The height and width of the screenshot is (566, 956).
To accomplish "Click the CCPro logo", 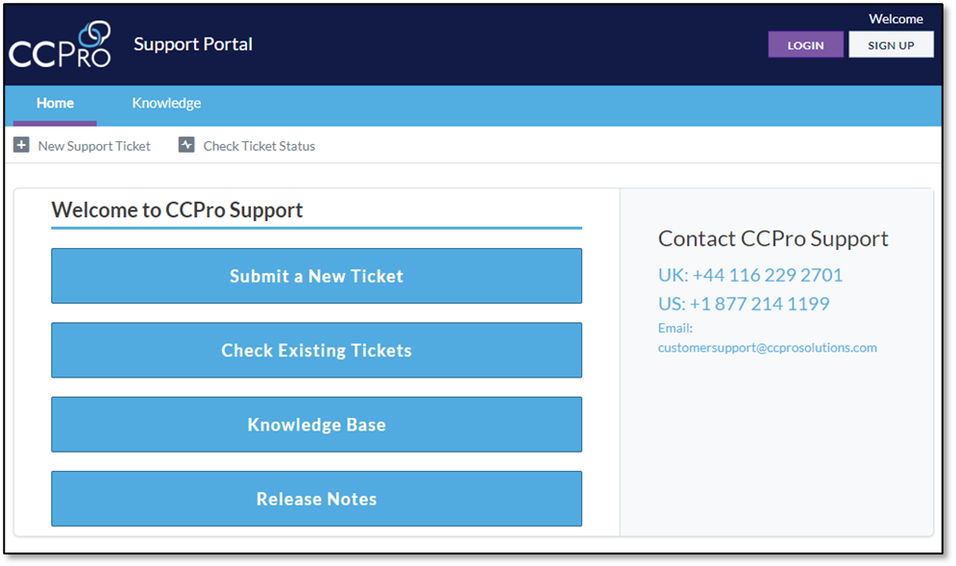I will (x=60, y=44).
